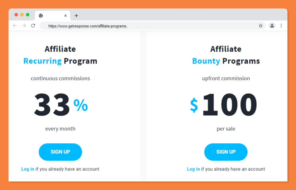The image size is (296, 190).
Task: Click the browser forward arrow
Action: click(24, 26)
